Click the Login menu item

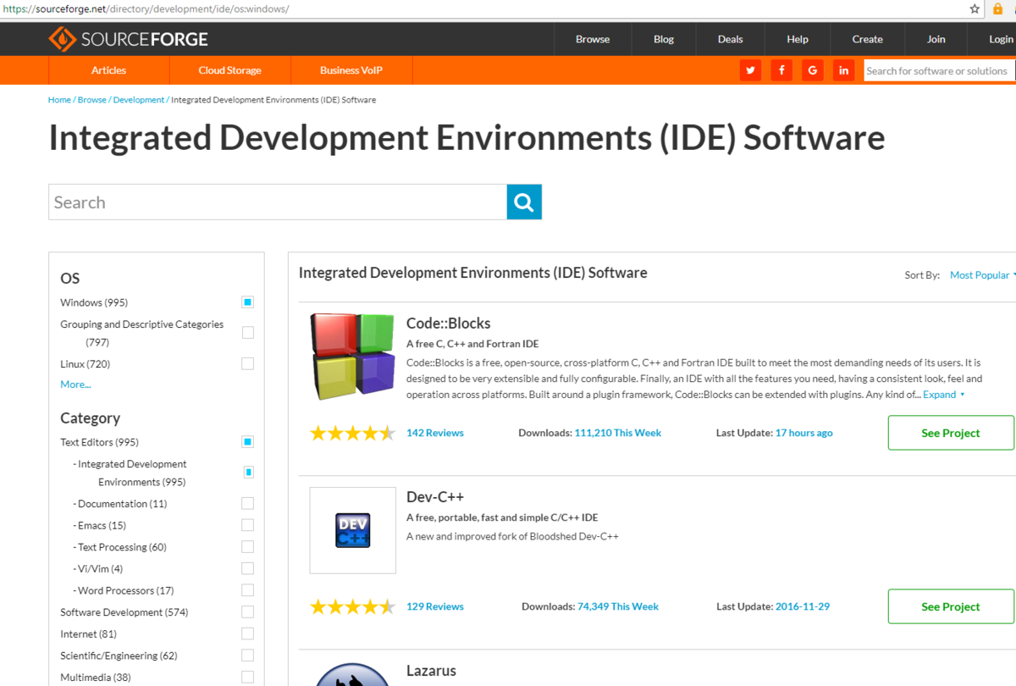(x=1001, y=39)
